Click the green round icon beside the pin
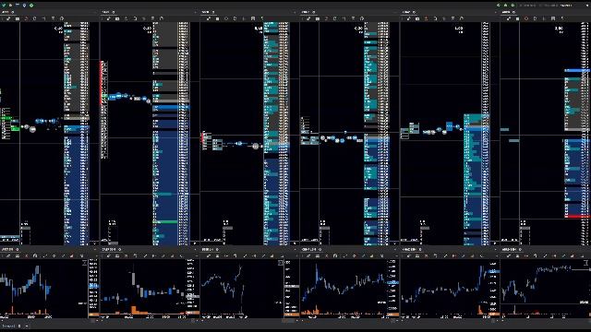Screen dimensions: 591x332 31,6
